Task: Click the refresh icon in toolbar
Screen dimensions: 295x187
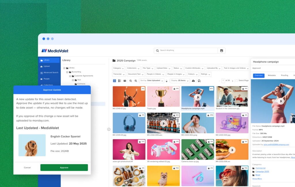Action: point(199,81)
